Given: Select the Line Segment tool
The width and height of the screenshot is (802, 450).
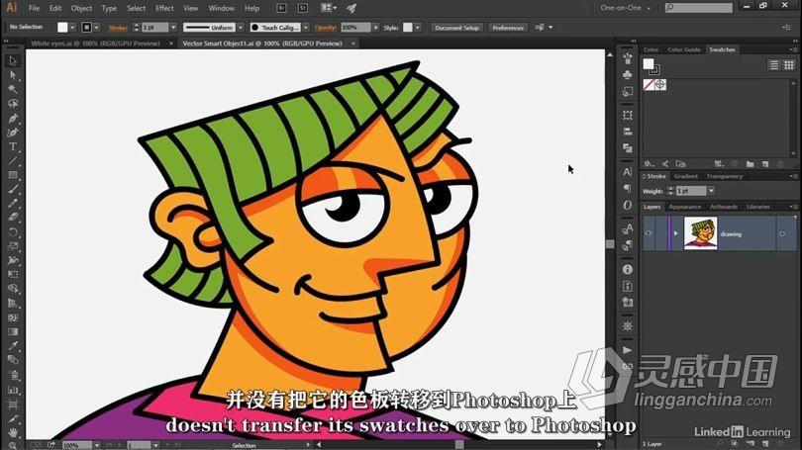Looking at the screenshot, I should 13,161.
